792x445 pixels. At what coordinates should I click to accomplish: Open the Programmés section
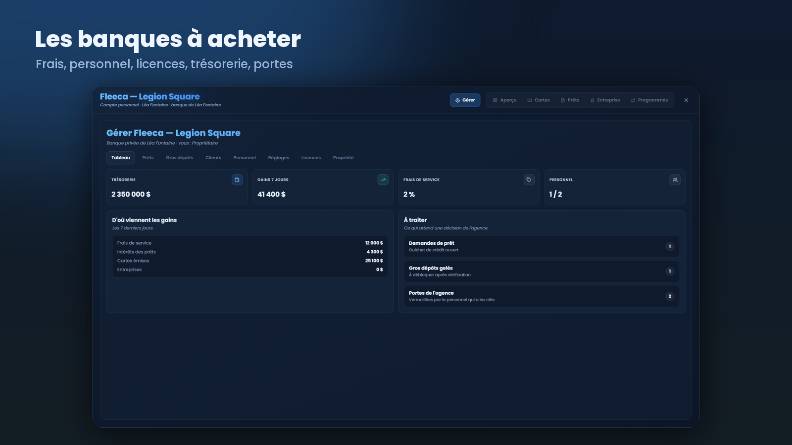click(649, 100)
